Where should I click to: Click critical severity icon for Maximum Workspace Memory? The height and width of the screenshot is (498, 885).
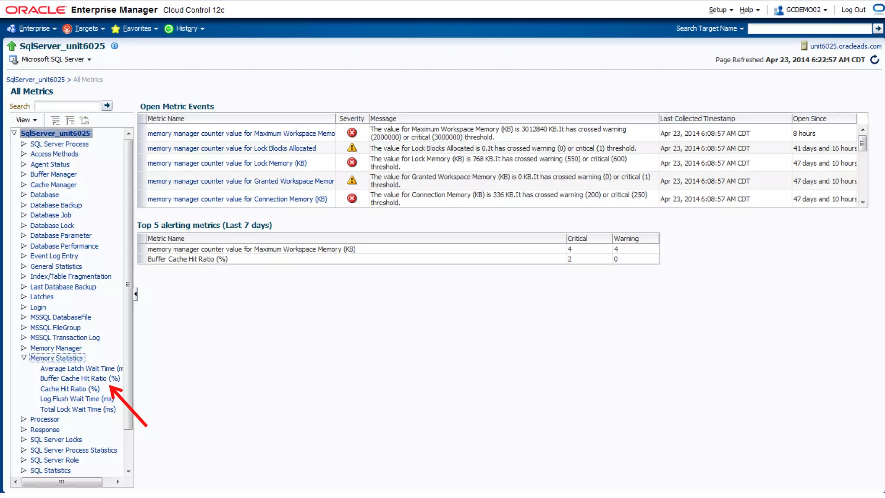pyautogui.click(x=352, y=133)
